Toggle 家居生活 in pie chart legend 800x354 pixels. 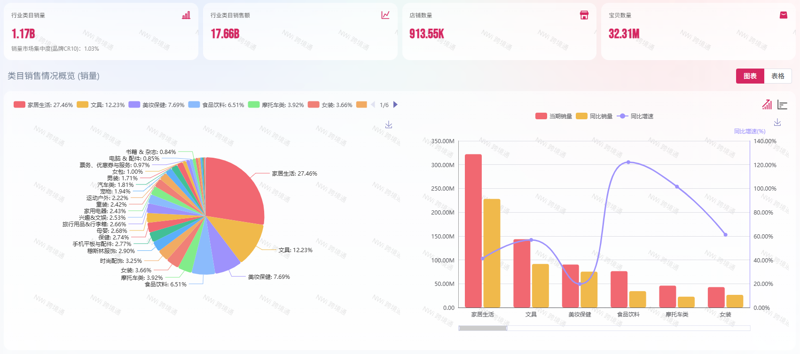pos(43,105)
